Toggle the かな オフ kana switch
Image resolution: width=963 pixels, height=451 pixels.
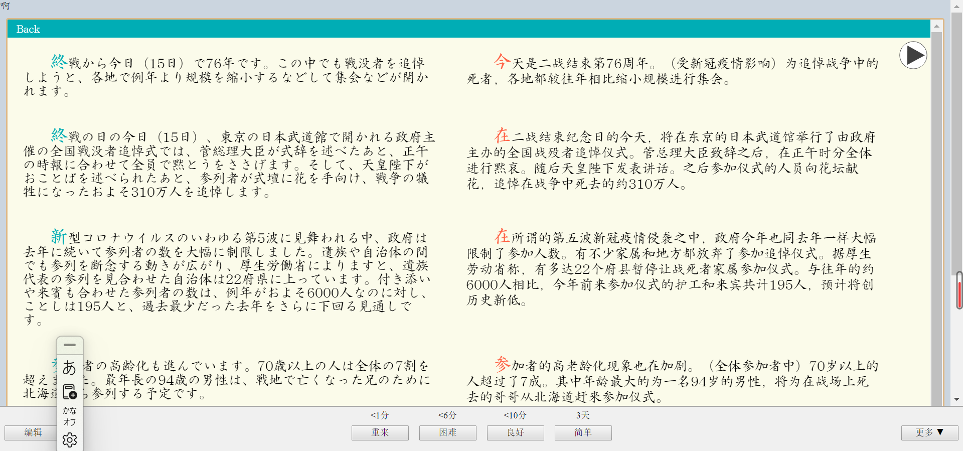pos(70,416)
